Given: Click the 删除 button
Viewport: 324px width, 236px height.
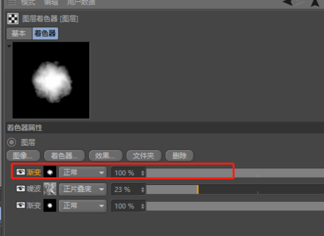Looking at the screenshot, I should click(179, 156).
